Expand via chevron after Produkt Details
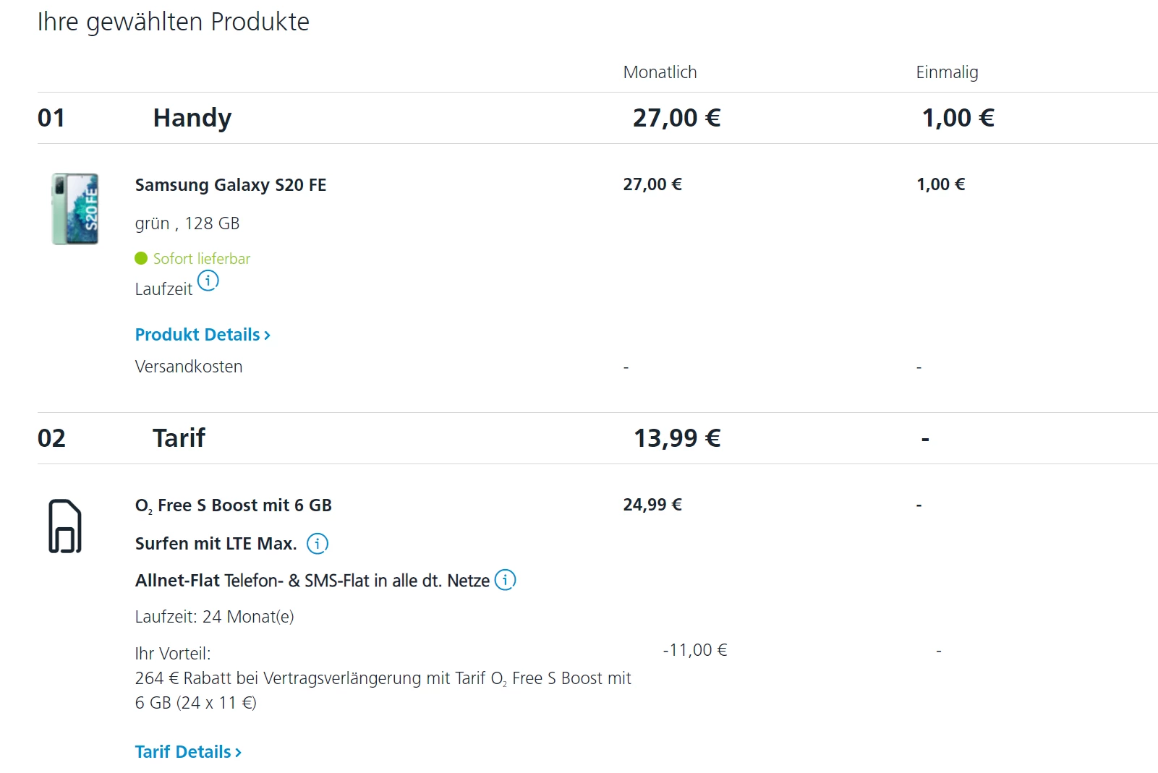The width and height of the screenshot is (1158, 773). [267, 336]
